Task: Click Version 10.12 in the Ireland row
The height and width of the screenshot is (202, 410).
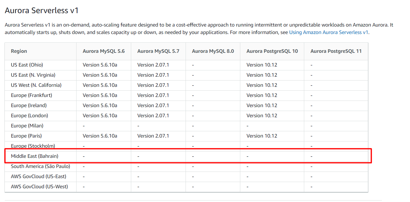Action: point(262,105)
